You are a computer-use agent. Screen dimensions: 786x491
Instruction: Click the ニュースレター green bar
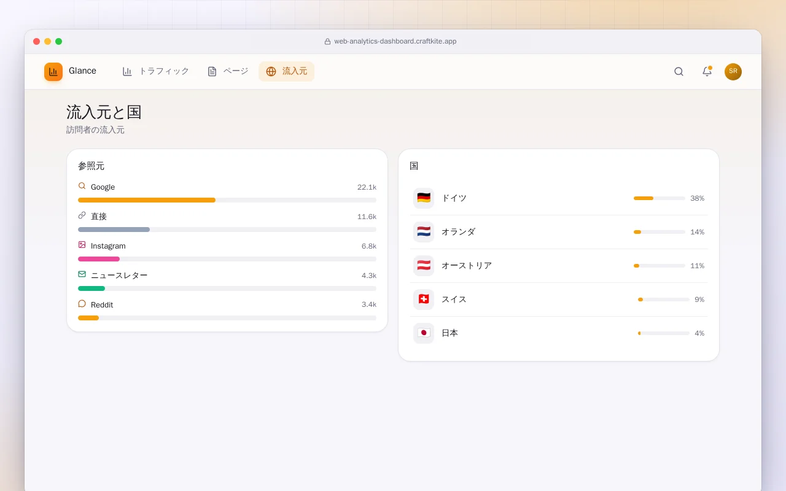point(227,288)
